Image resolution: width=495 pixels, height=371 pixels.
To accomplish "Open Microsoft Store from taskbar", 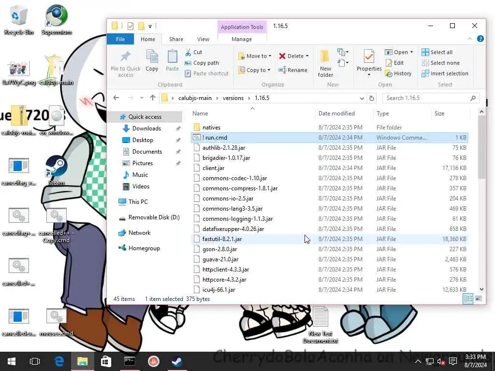I will pyautogui.click(x=106, y=361).
